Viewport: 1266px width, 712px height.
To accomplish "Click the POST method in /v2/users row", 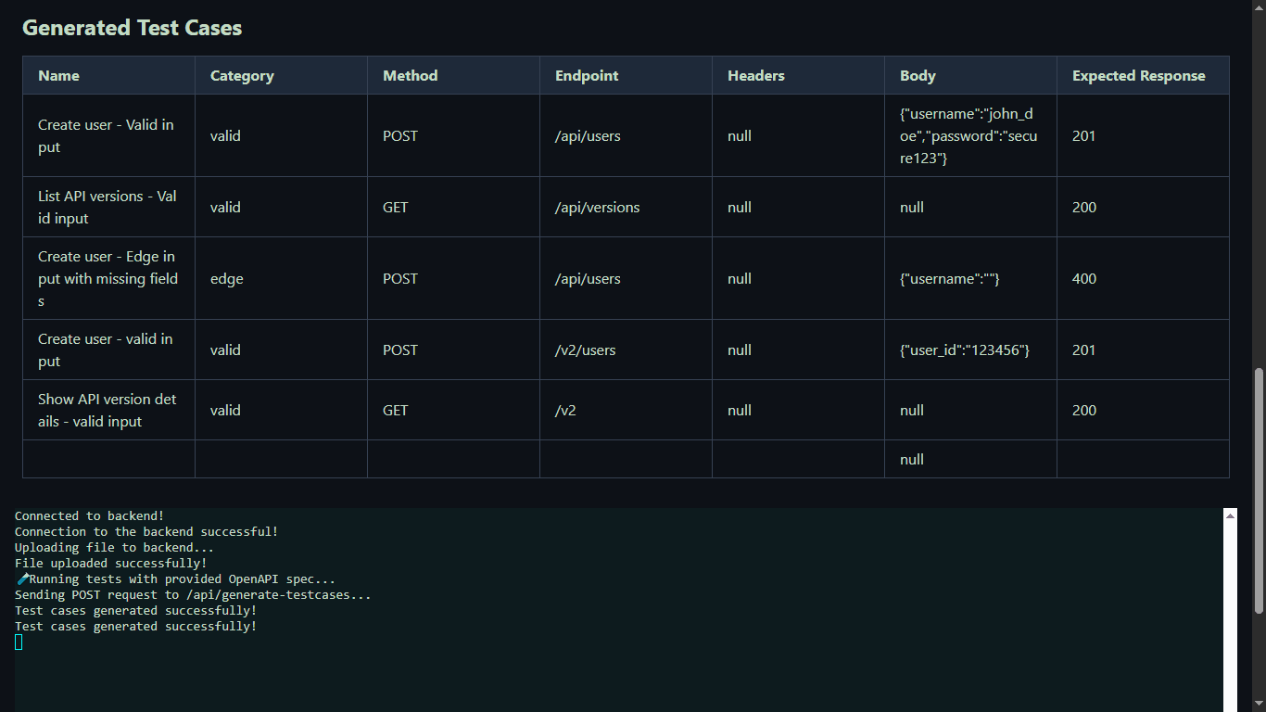I will pyautogui.click(x=453, y=350).
